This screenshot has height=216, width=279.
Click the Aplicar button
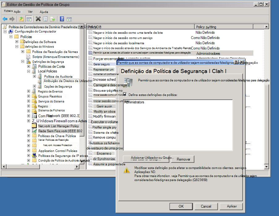(232, 206)
